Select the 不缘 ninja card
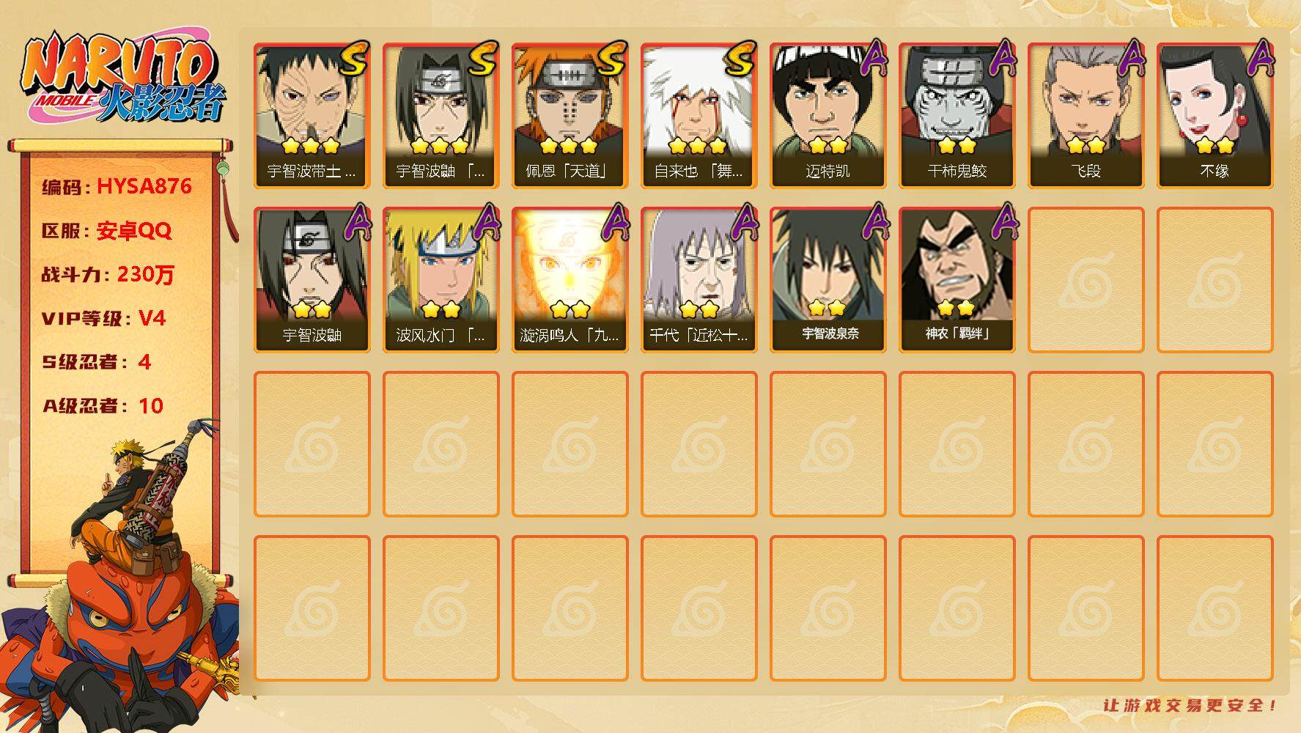This screenshot has width=1301, height=733. 1215,116
